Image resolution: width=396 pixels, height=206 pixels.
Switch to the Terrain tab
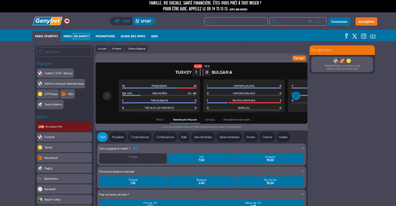(x=160, y=120)
